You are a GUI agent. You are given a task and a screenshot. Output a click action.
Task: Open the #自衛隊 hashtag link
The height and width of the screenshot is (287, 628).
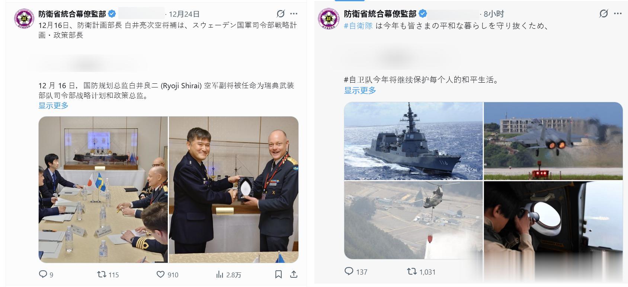click(358, 26)
